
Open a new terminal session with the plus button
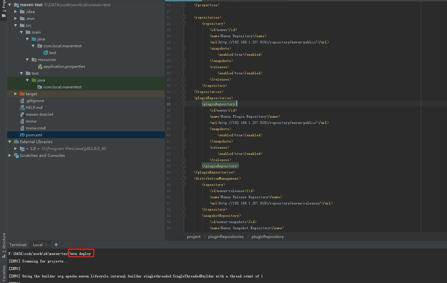tap(55, 245)
